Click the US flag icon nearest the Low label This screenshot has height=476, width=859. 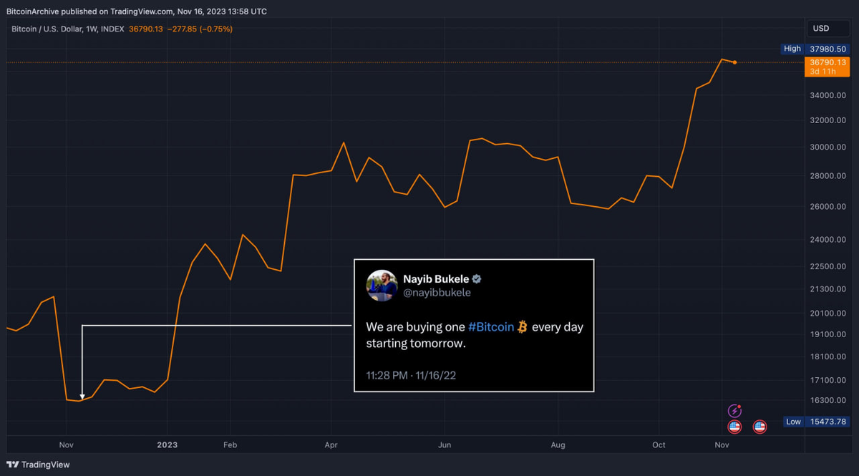(x=759, y=427)
